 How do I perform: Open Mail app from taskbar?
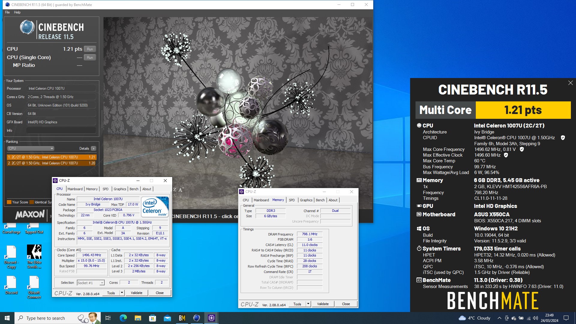click(x=167, y=318)
